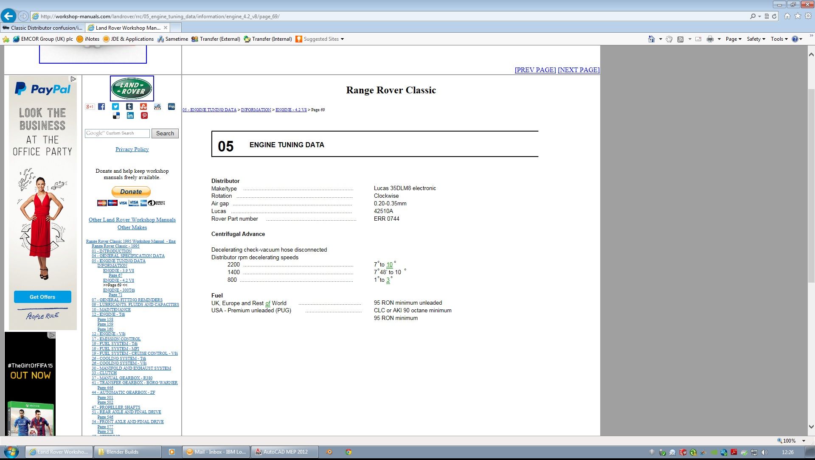Open a new blank tab
Screen dimensions: 815x460
coord(176,28)
